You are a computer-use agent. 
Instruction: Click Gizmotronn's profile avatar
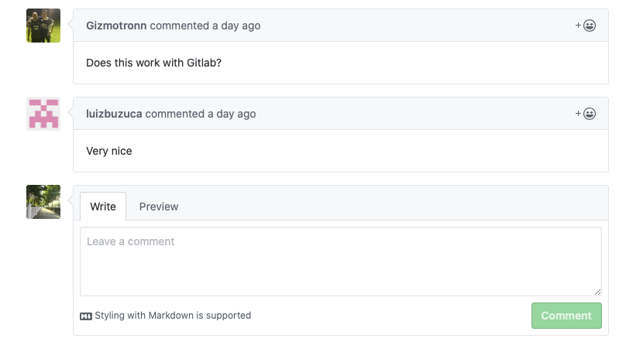[x=43, y=26]
